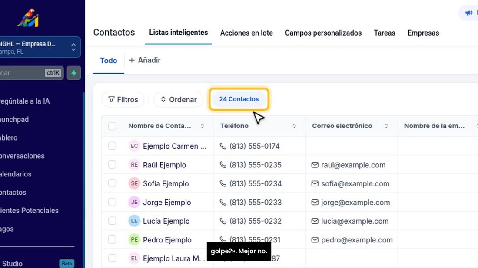Switch to Acciones en lote tab
The width and height of the screenshot is (478, 268).
pos(246,33)
